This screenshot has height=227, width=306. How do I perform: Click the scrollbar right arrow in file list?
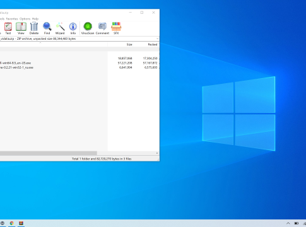tap(157, 153)
